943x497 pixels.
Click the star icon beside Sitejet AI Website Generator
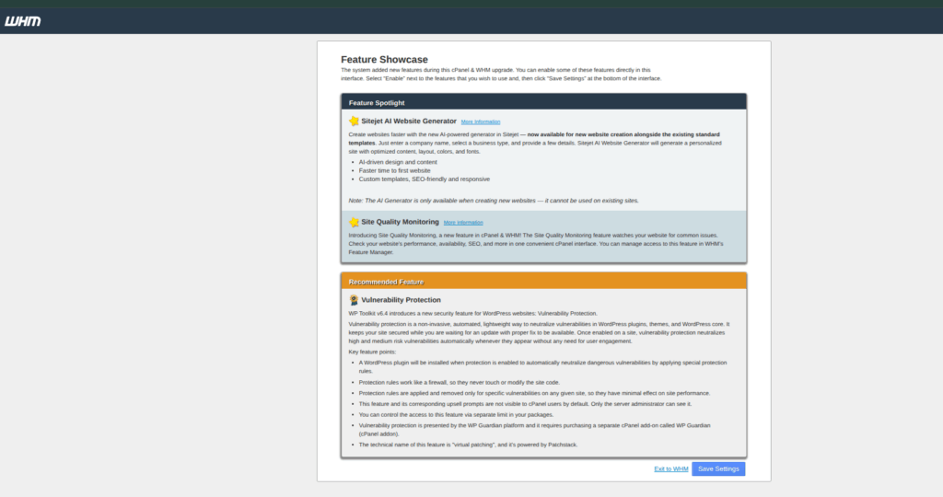[x=354, y=121]
